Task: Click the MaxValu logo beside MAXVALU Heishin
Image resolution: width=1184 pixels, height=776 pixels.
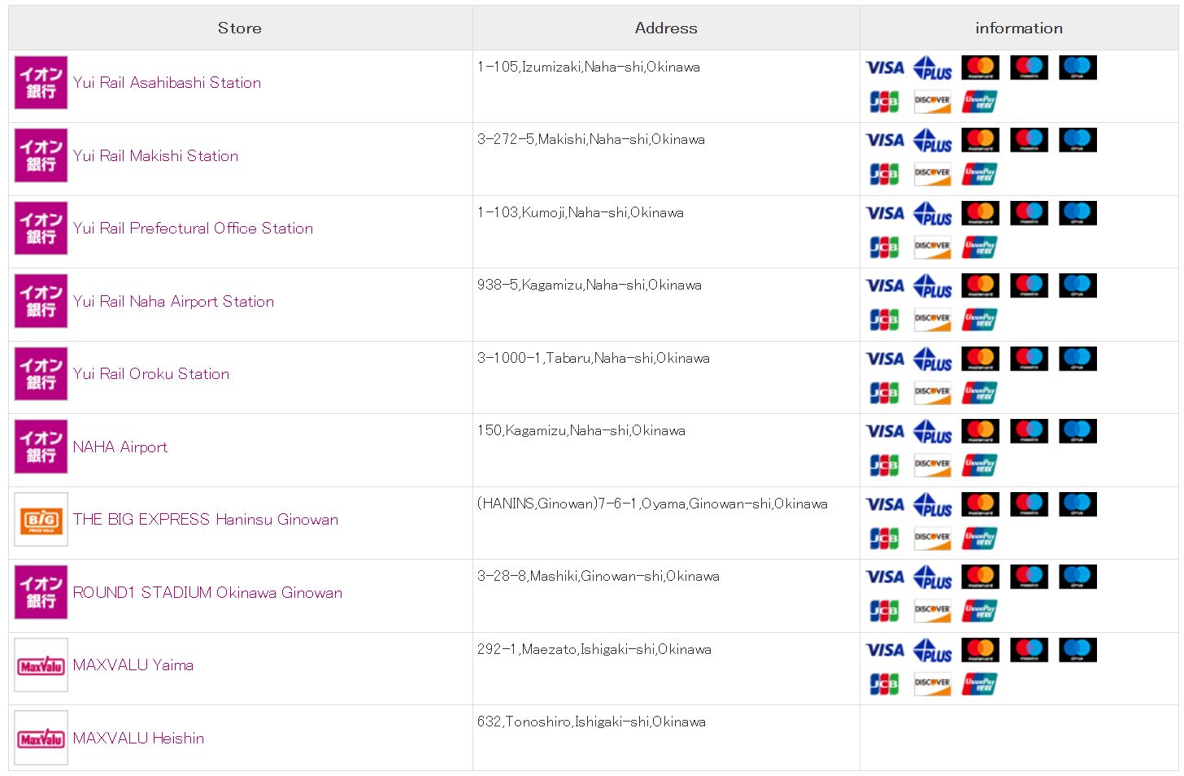Action: [41, 738]
